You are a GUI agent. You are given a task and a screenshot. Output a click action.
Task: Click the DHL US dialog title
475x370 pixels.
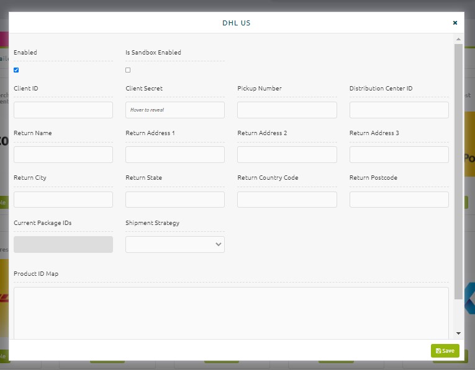pyautogui.click(x=237, y=23)
